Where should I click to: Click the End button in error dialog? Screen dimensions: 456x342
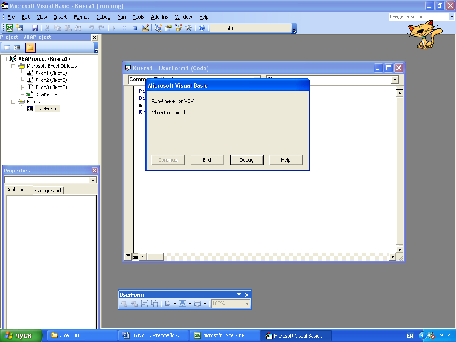207,160
